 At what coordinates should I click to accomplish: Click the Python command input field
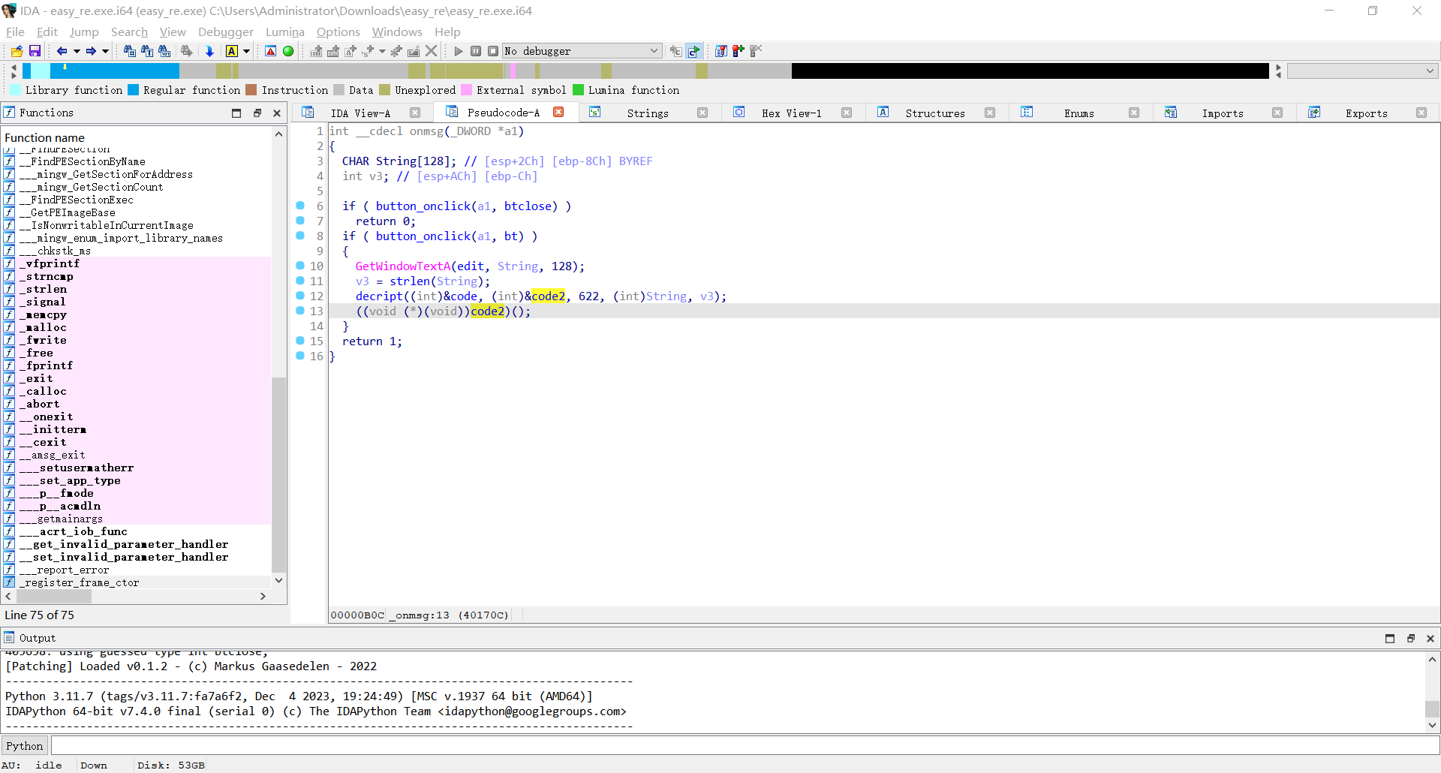click(745, 746)
